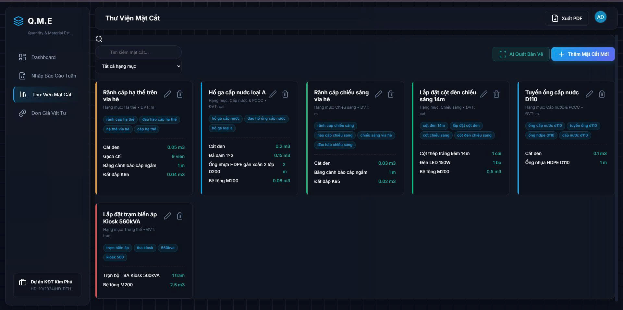Start AI Quét Bản Vẽ scan
Screen dimensions: 623x310
pyautogui.click(x=521, y=54)
